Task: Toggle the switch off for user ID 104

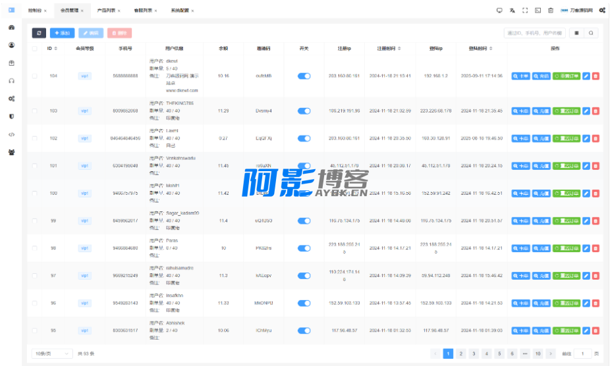Action: tap(304, 76)
